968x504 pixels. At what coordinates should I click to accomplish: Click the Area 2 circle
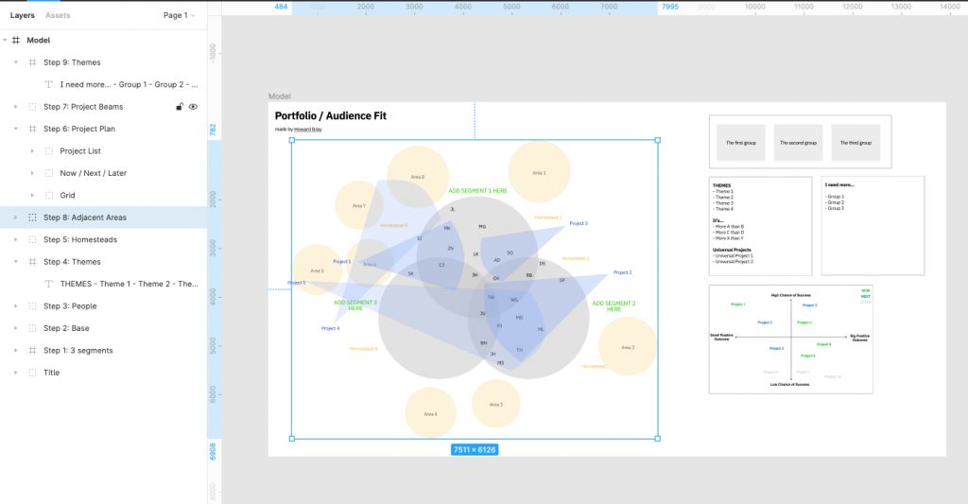coord(628,346)
